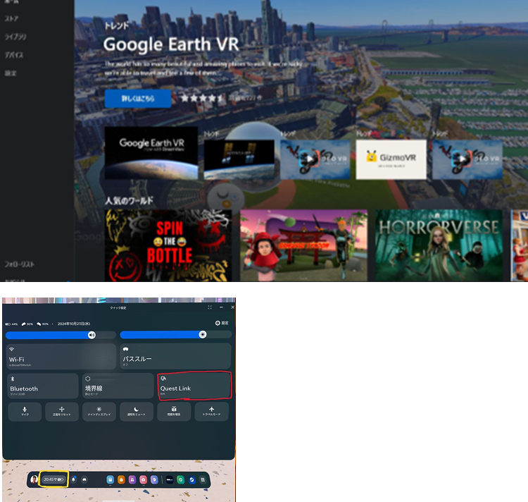
Task: Open the Quest Link tile
Action: pyautogui.click(x=194, y=386)
